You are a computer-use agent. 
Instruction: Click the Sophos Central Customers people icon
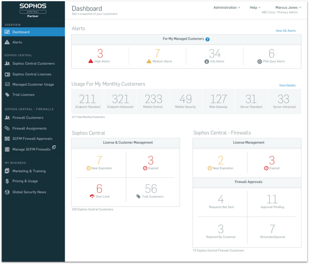tap(7, 63)
